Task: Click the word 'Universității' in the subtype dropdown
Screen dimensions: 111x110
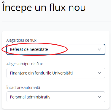Action: tap(63, 73)
